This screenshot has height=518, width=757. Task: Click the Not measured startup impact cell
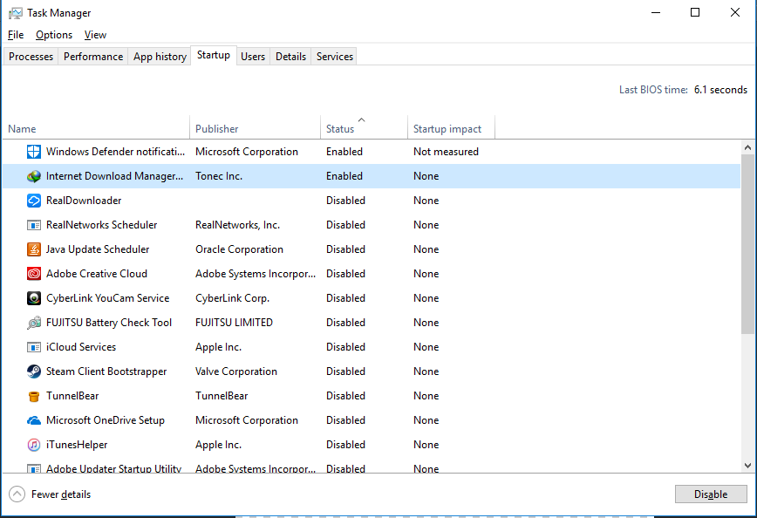tap(446, 152)
